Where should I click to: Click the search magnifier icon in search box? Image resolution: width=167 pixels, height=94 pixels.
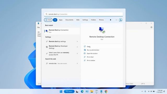pyautogui.click(x=46, y=14)
